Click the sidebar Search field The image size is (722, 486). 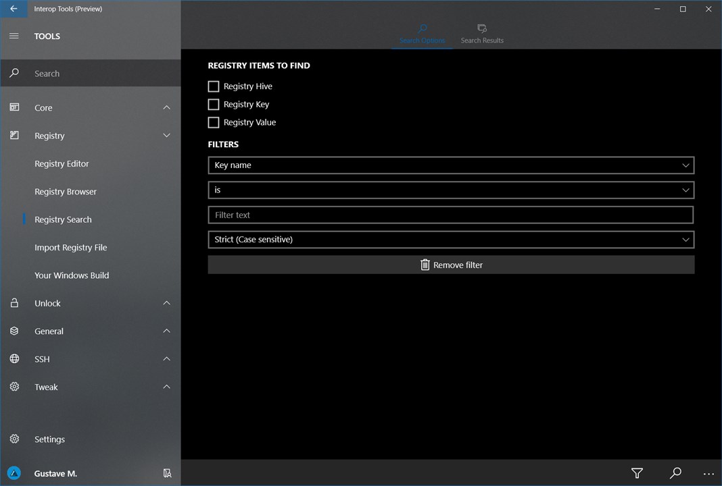pyautogui.click(x=91, y=73)
